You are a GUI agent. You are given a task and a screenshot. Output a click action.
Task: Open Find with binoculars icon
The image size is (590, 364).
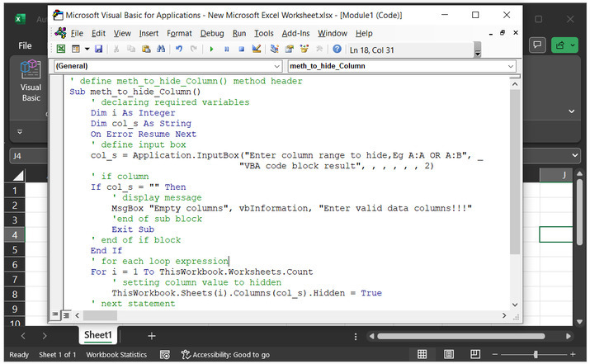click(x=161, y=49)
